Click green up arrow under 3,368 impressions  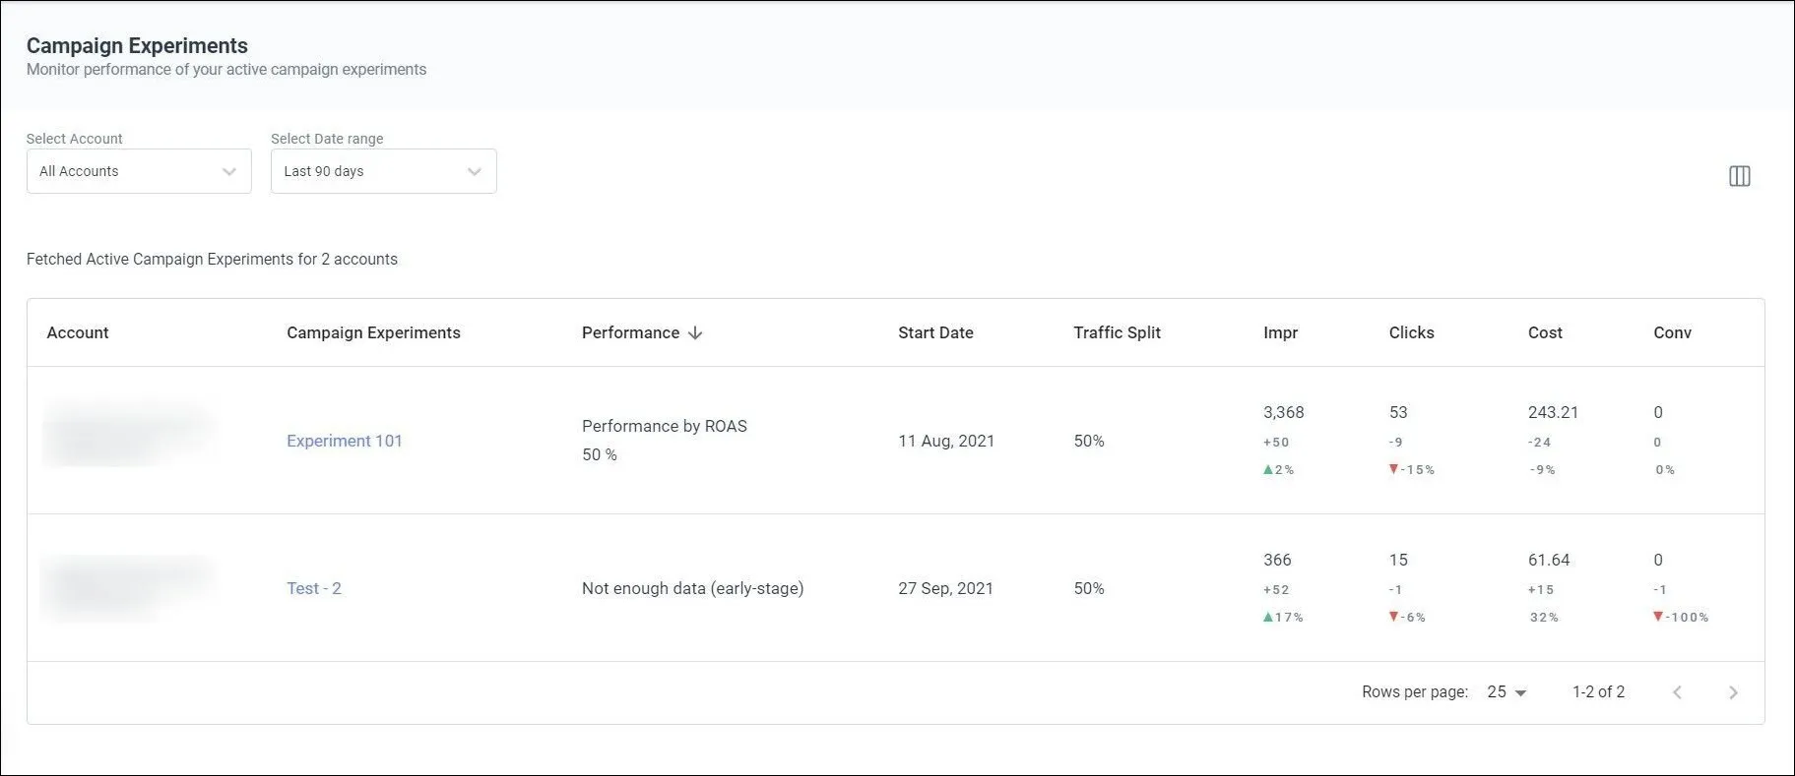point(1268,470)
